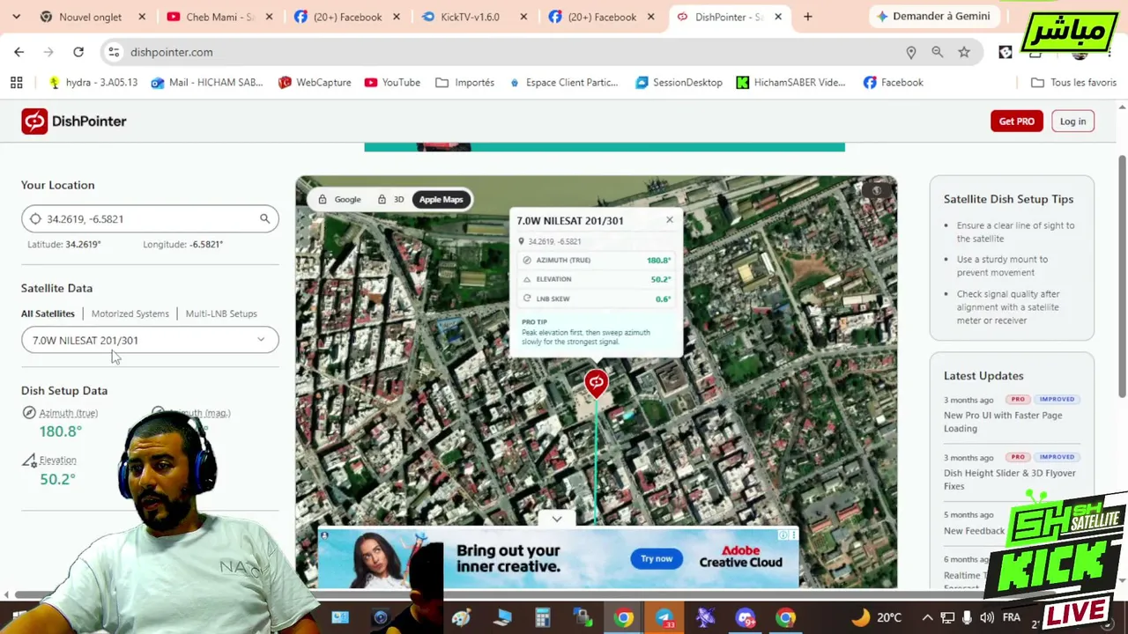Open the 7.0W NILESAT 201/301 satellite dropdown
Image resolution: width=1128 pixels, height=634 pixels.
click(150, 340)
